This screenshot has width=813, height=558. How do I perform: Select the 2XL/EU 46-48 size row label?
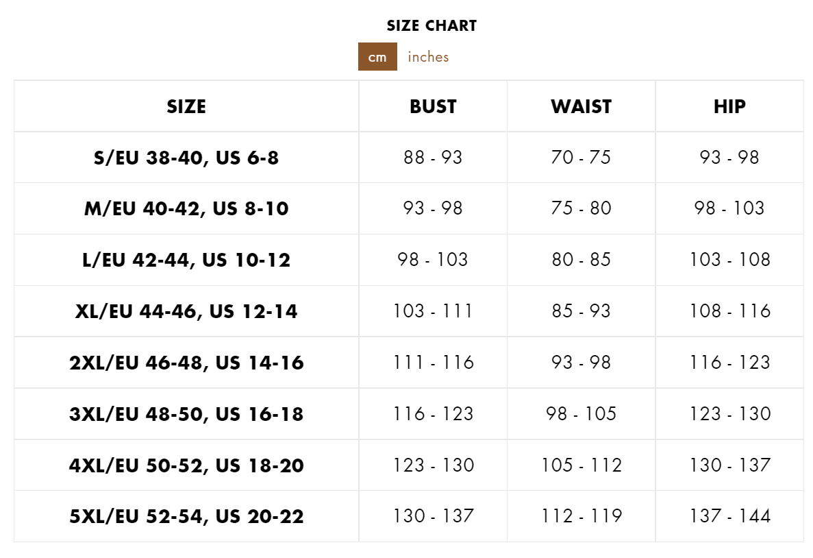click(186, 363)
